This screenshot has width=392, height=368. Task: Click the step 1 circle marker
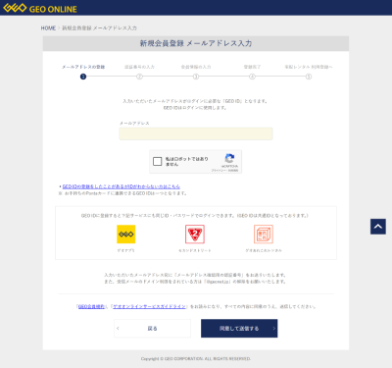83,77
